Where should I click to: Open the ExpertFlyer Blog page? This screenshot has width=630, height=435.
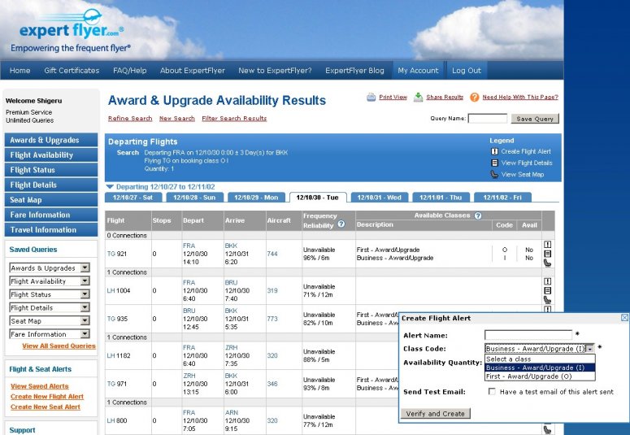(354, 71)
